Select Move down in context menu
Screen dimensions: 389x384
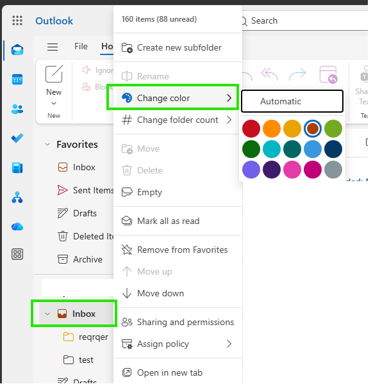[x=178, y=293]
